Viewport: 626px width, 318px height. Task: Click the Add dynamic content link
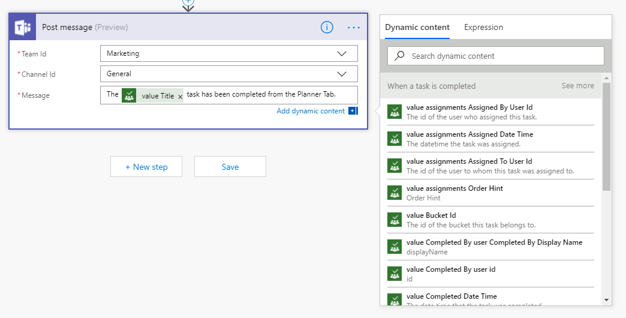pos(311,110)
